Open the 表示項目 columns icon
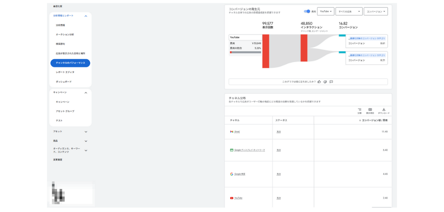Screen dimensions: 444x212 370,110
